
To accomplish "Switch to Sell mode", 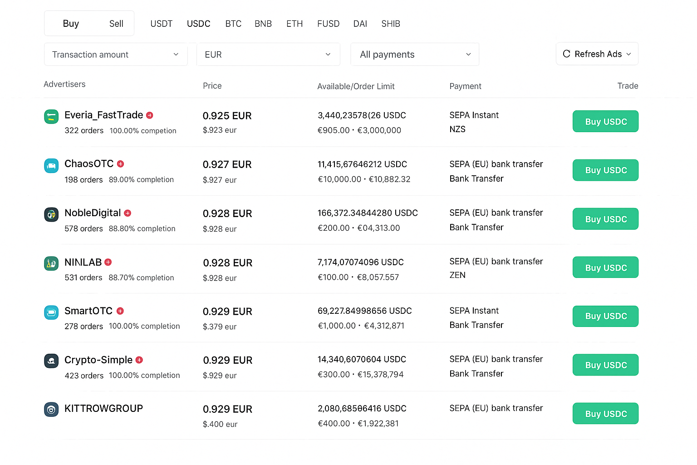I will point(116,24).
